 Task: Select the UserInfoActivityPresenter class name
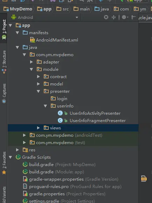tap(95, 113)
